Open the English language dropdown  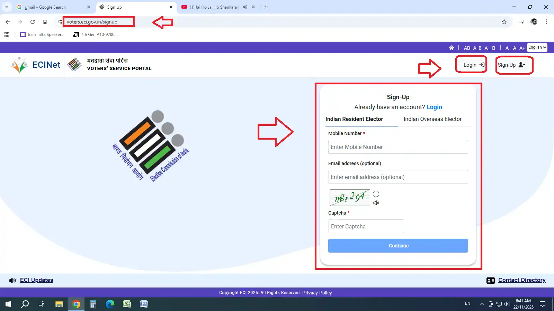(x=537, y=47)
